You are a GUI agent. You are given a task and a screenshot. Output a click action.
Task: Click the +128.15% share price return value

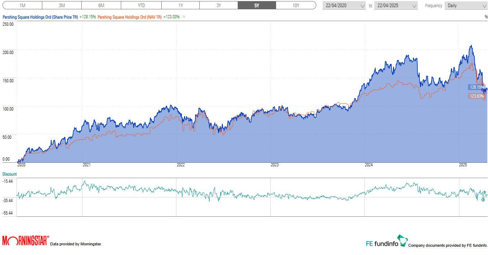pyautogui.click(x=87, y=17)
